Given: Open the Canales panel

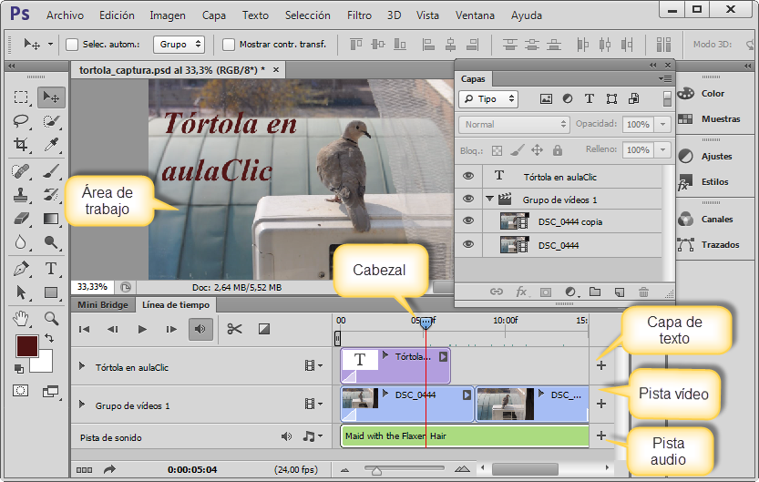Looking at the screenshot, I should (x=705, y=220).
